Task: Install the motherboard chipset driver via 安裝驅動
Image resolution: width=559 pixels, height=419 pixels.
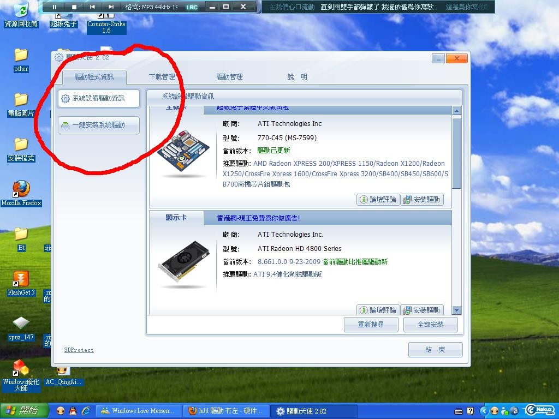Action: pos(422,200)
